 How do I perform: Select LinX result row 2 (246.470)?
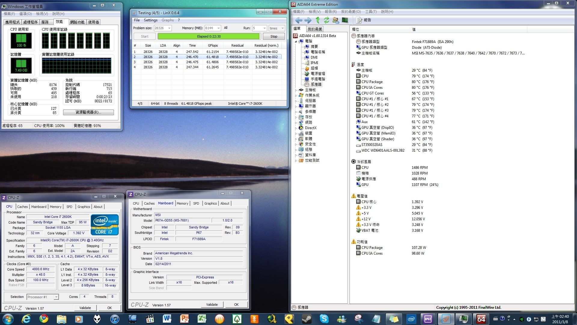tap(207, 57)
